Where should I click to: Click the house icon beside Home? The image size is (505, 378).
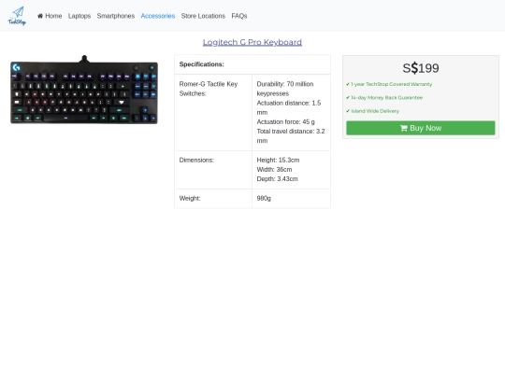point(40,16)
